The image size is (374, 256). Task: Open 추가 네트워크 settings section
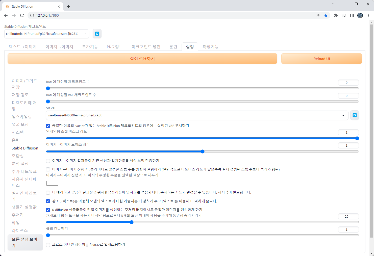24,171
